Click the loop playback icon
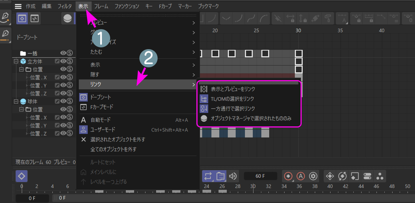Image resolution: width=415 pixels, height=203 pixels. 208,176
